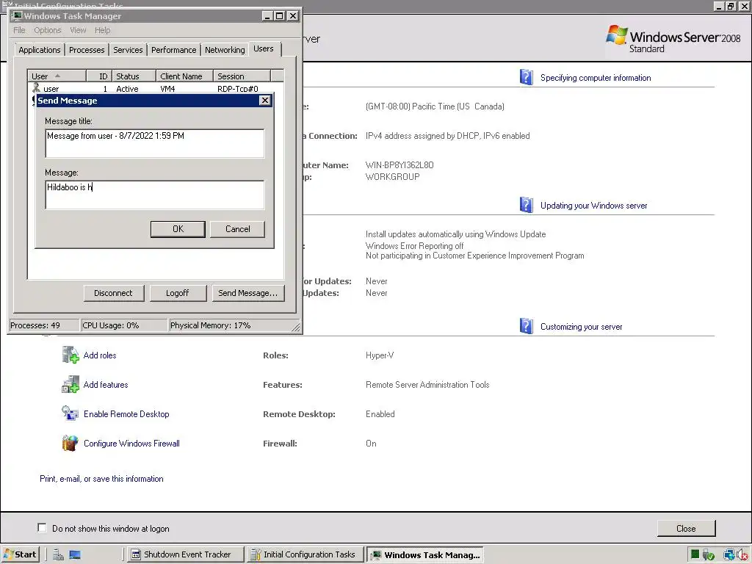
Task: Click OK in Send Message dialog
Action: (x=178, y=229)
